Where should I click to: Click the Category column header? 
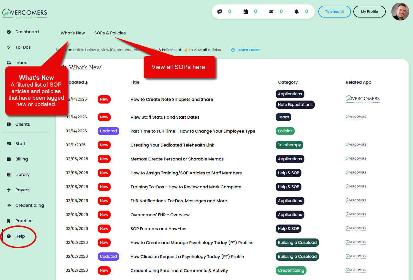(x=288, y=82)
